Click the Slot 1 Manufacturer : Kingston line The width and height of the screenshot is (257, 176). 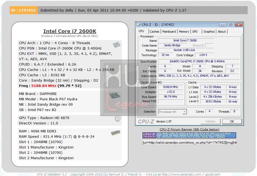coord(46,147)
